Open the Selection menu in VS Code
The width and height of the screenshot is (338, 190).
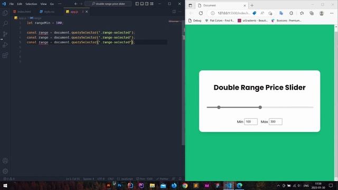coord(31,4)
